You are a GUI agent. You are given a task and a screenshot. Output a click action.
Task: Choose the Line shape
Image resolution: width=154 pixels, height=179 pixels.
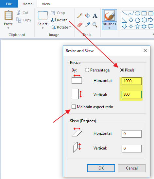click(124, 13)
